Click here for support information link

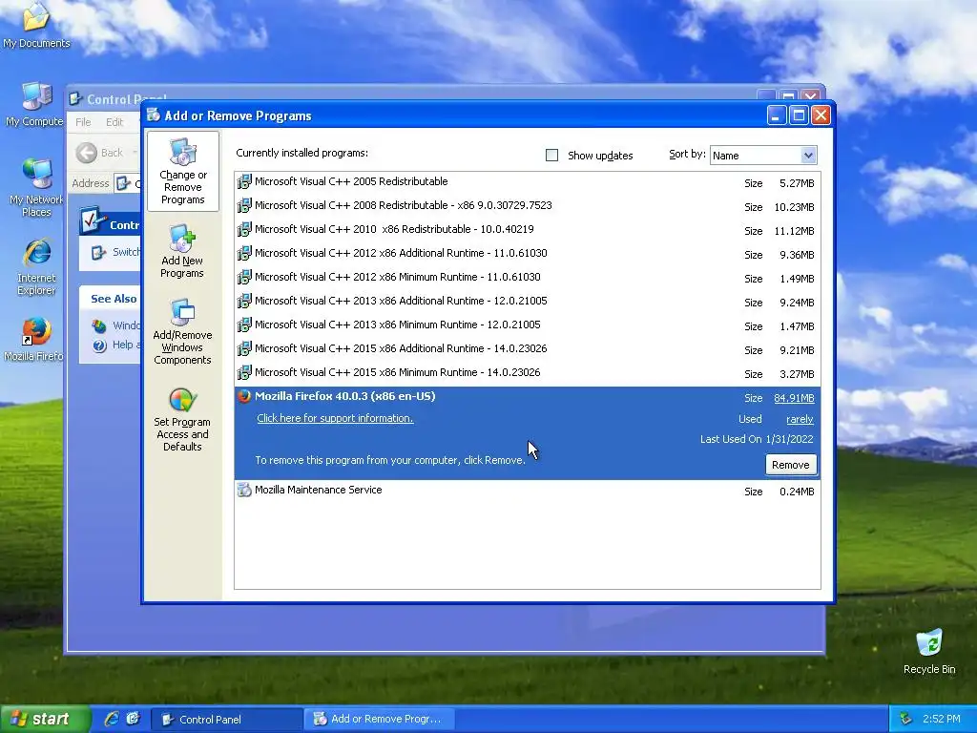tap(335, 418)
